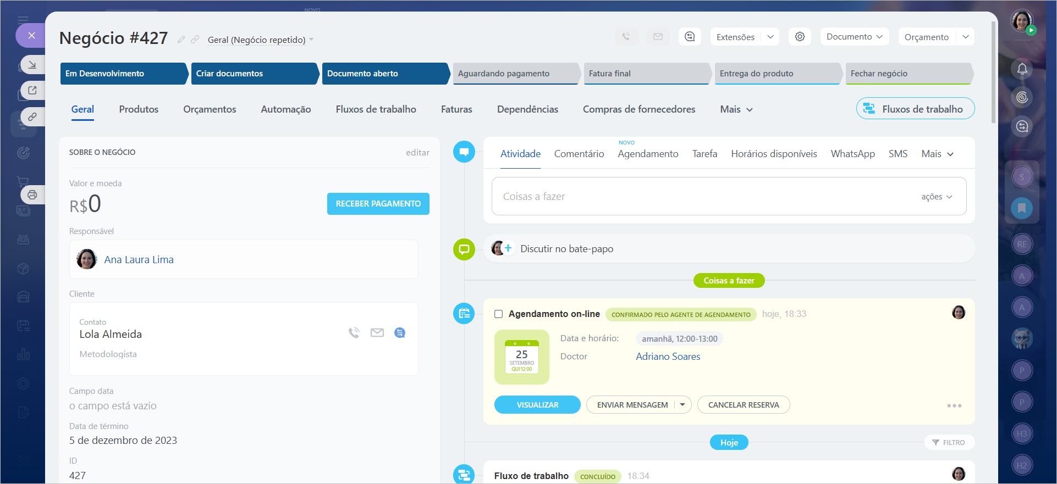
Task: Open the Geral (Negócio repetido) pipeline dropdown
Action: 261,40
